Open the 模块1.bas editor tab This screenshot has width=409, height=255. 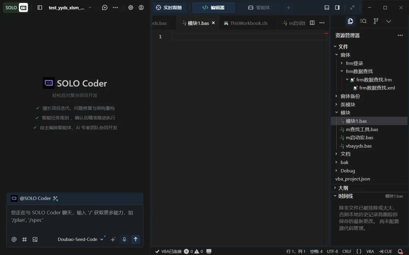[x=198, y=23]
